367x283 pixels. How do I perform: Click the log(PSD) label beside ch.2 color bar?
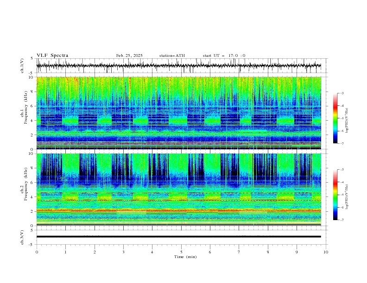pos(347,197)
